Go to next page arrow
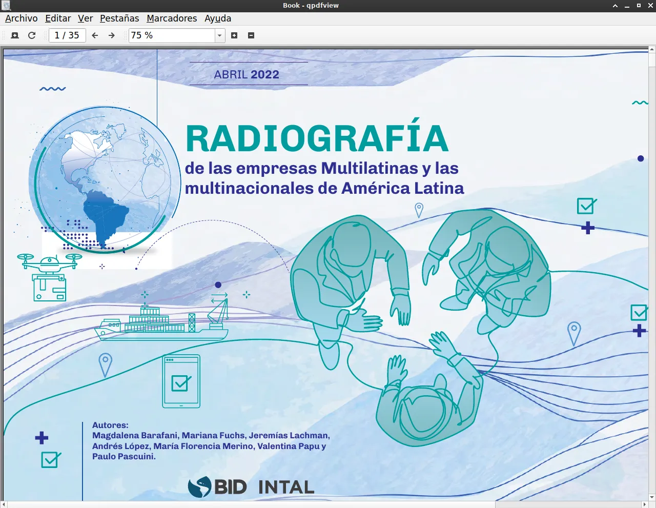The height and width of the screenshot is (508, 656). coord(112,35)
